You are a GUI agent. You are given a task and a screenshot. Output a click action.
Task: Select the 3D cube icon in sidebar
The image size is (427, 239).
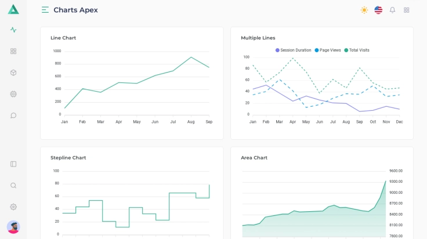tap(13, 73)
